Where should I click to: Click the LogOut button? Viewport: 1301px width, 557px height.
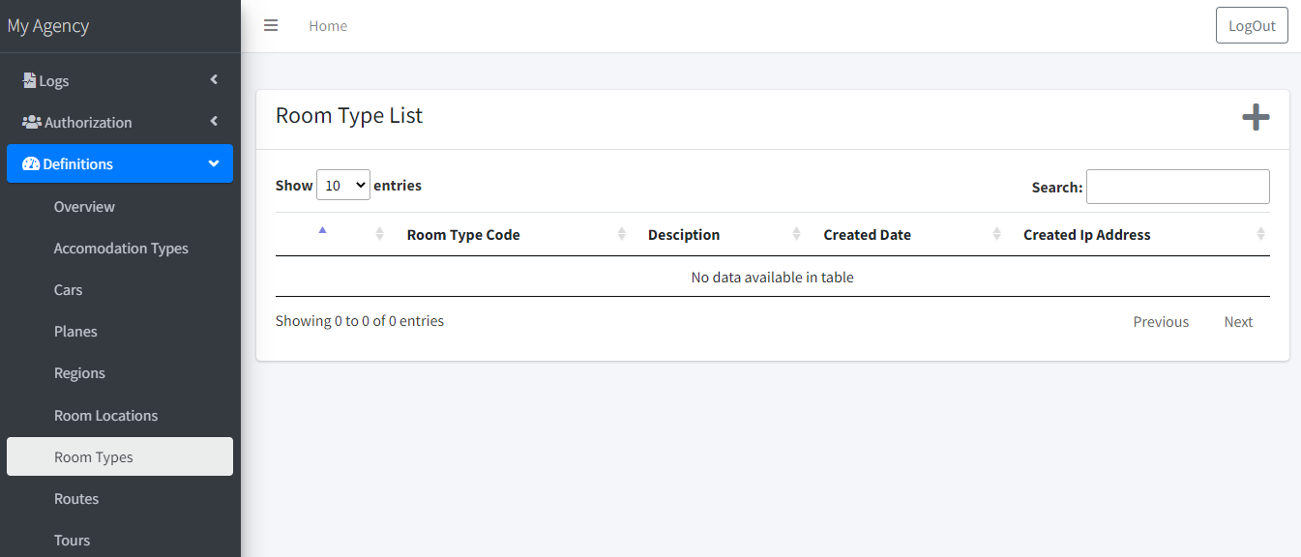click(1252, 26)
